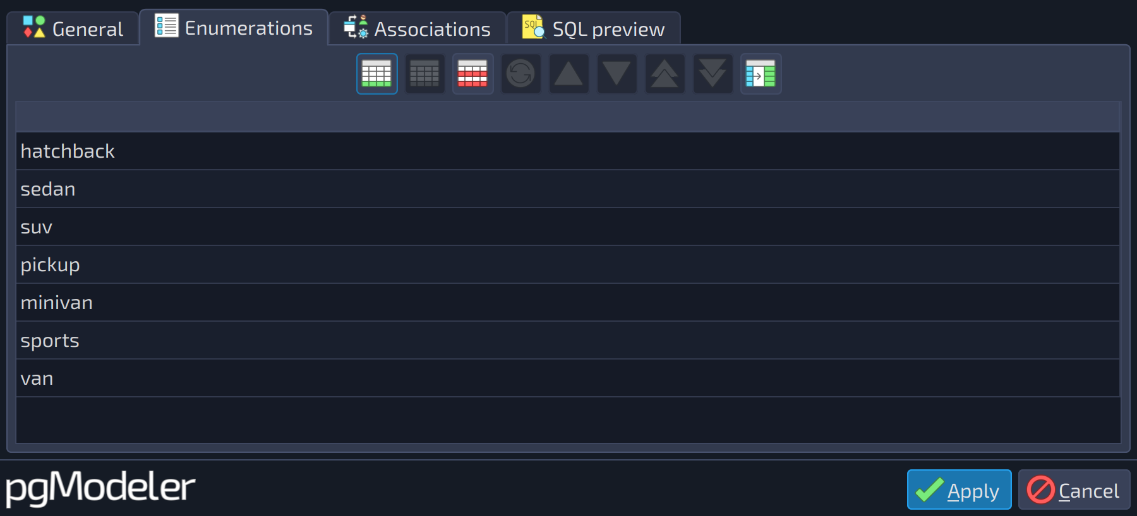The image size is (1137, 516).
Task: Select the van enumeration row
Action: point(568,378)
